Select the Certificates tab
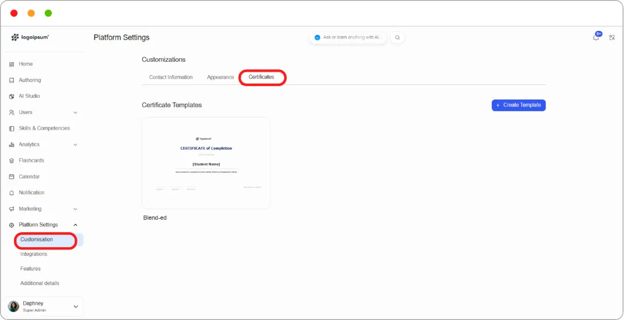624x320 pixels. tap(262, 77)
